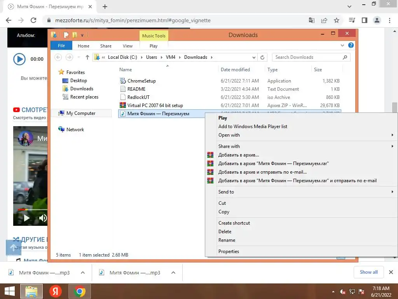Screen dimensions: 398x299
Task: Open File Explorer from the taskbar
Action: click(x=31, y=291)
